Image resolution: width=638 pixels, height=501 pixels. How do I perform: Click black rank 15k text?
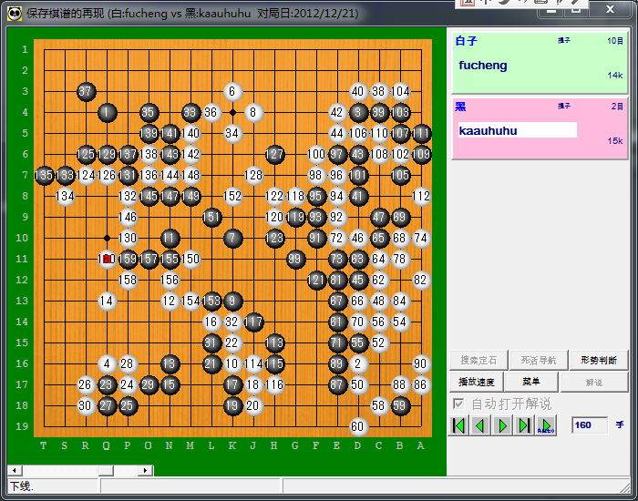pyautogui.click(x=615, y=140)
